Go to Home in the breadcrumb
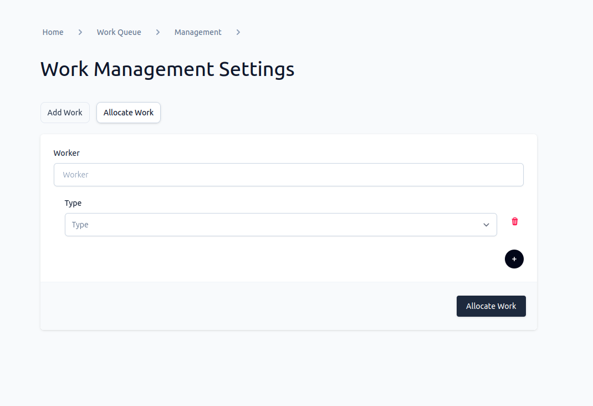The image size is (593, 406). click(53, 33)
